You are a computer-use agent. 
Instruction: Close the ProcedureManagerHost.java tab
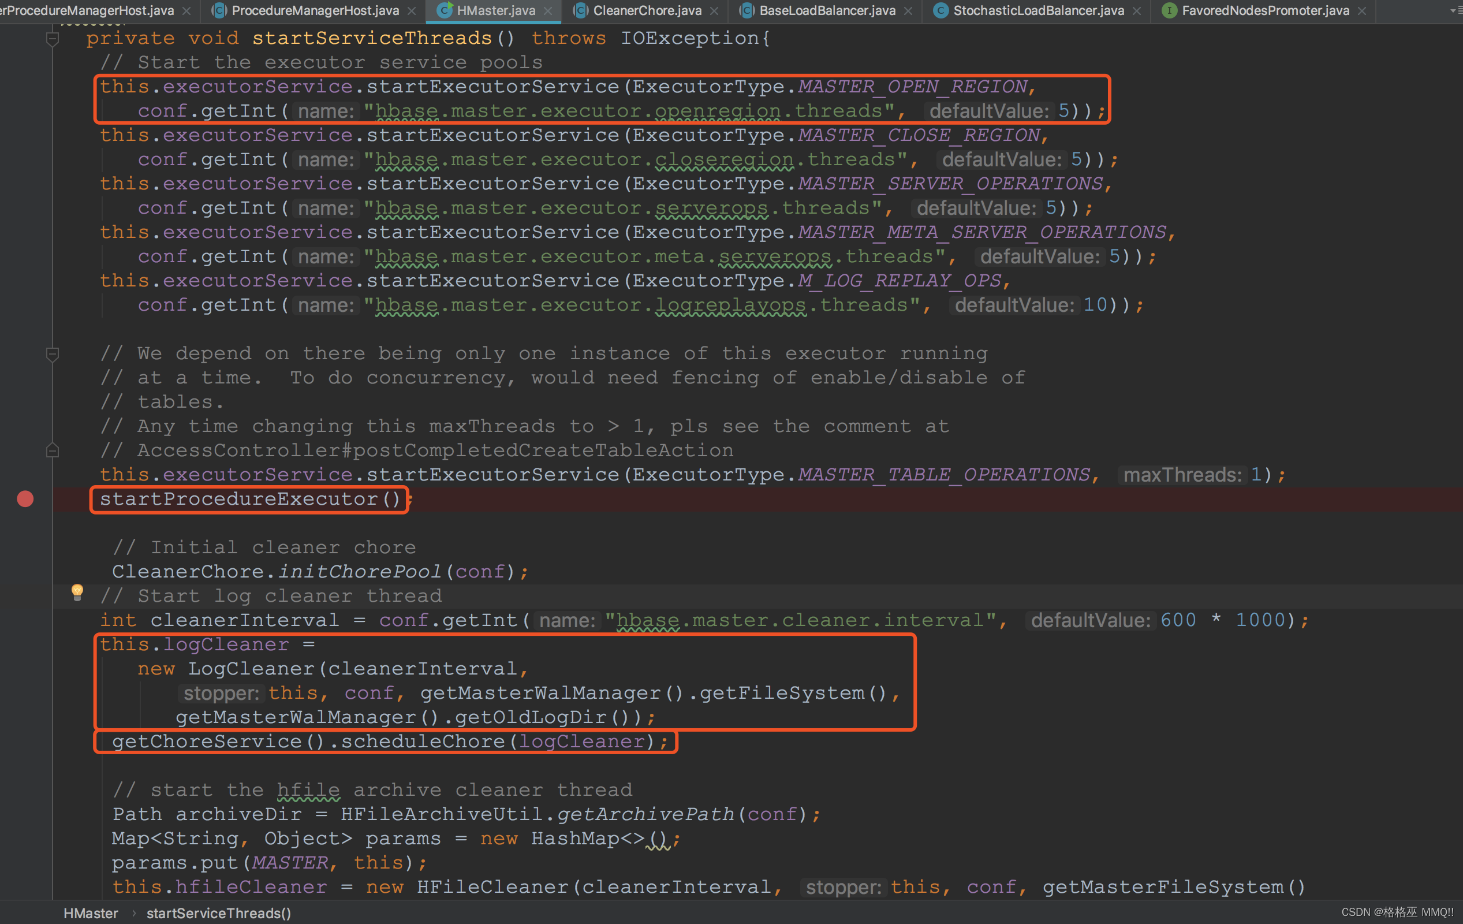click(x=411, y=11)
